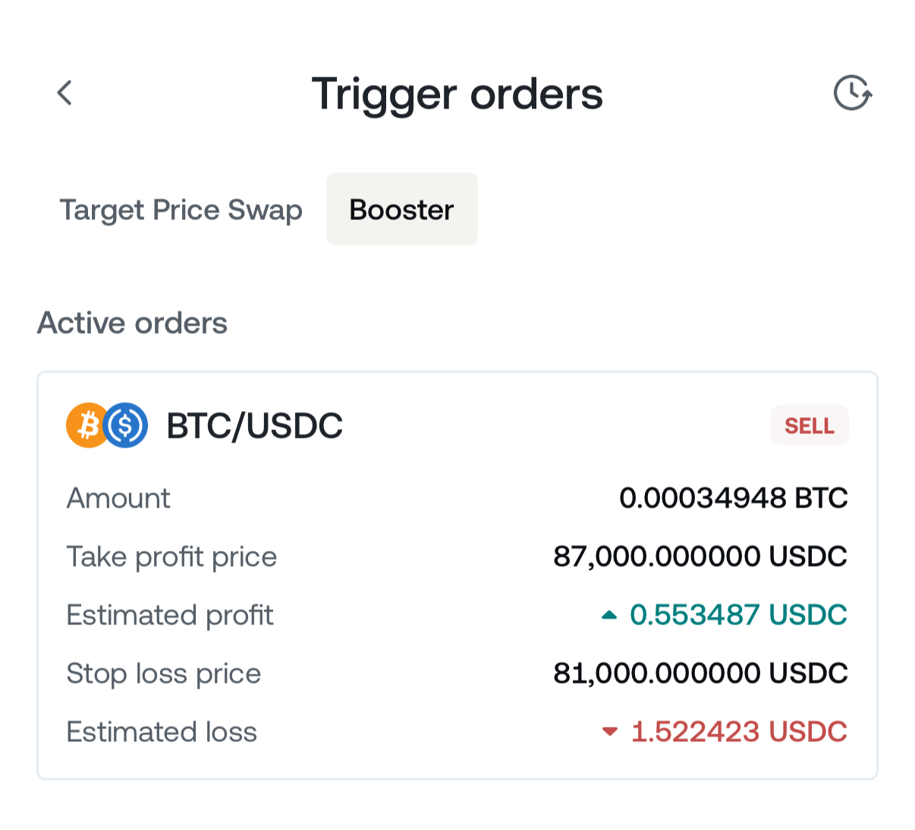
Task: Click the take profit price 87,000.000000 USDC
Action: tap(700, 557)
